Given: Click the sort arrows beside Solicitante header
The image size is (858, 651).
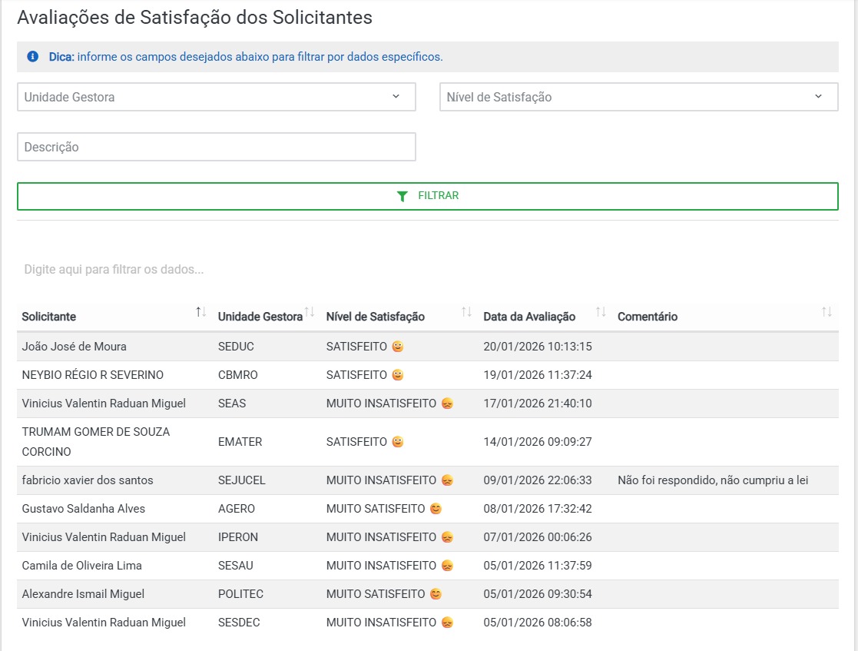Looking at the screenshot, I should pos(200,312).
